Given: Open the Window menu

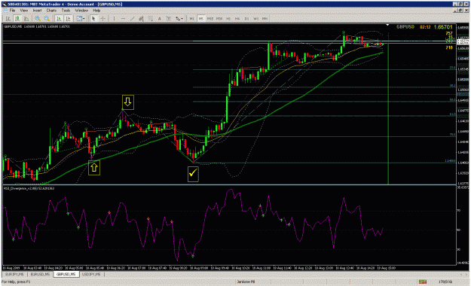Looking at the screenshot, I should coord(81,11).
